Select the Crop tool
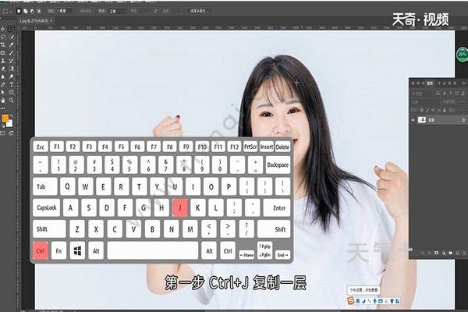This screenshot has width=468, height=312. pos(3,44)
